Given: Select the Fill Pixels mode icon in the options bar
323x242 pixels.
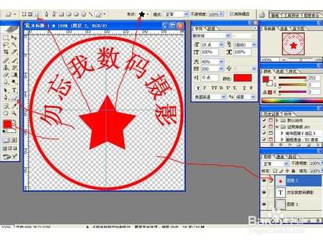Looking at the screenshot, I should pyautogui.click(x=37, y=14).
